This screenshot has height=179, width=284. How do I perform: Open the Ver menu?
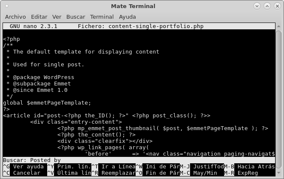coord(57,17)
